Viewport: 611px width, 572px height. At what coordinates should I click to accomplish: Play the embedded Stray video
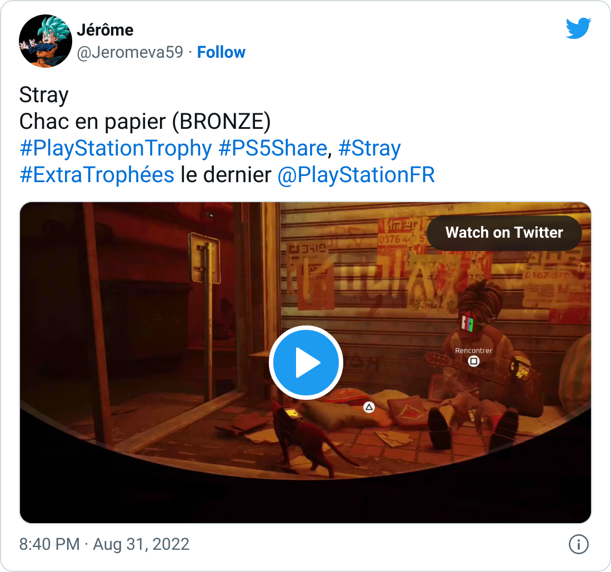(x=306, y=363)
